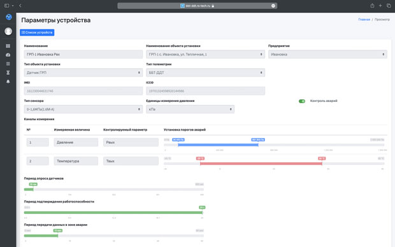Image resolution: width=395 pixels, height=247 pixels.
Task: Open the Тип телеметрии dropdown
Action: coord(205,73)
